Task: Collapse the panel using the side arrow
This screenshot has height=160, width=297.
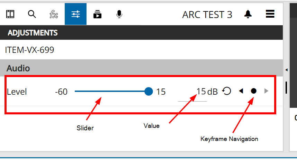Action: point(286,70)
